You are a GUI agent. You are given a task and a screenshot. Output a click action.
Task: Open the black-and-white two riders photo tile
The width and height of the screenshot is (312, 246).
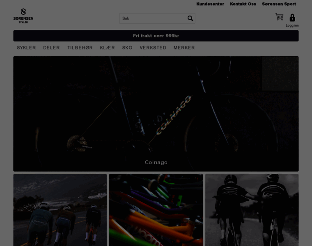pos(252,210)
